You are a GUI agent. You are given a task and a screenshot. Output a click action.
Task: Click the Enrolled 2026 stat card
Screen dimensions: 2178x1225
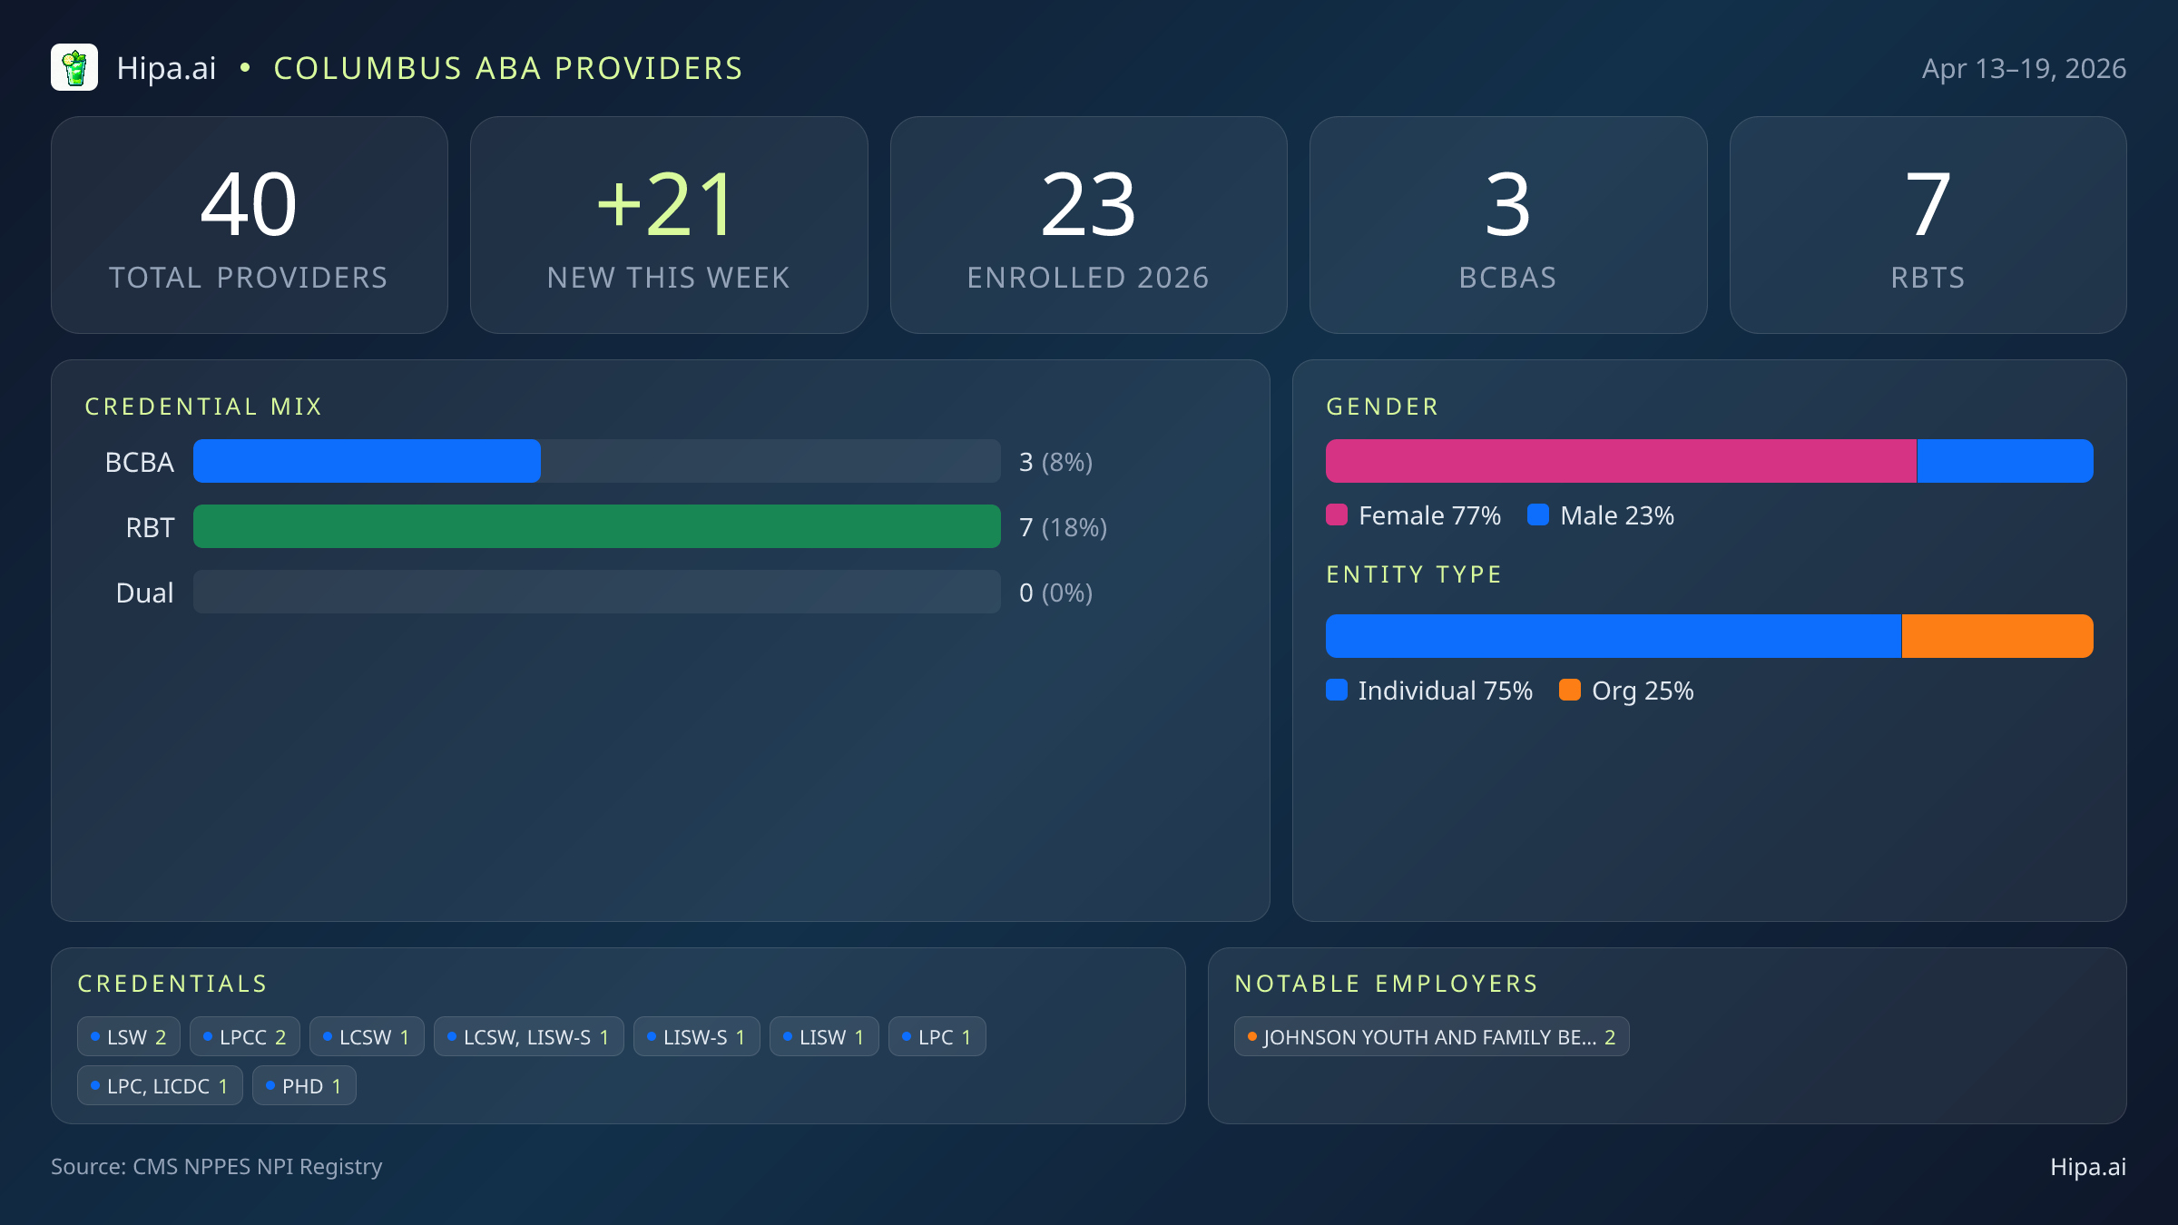coord(1089,224)
